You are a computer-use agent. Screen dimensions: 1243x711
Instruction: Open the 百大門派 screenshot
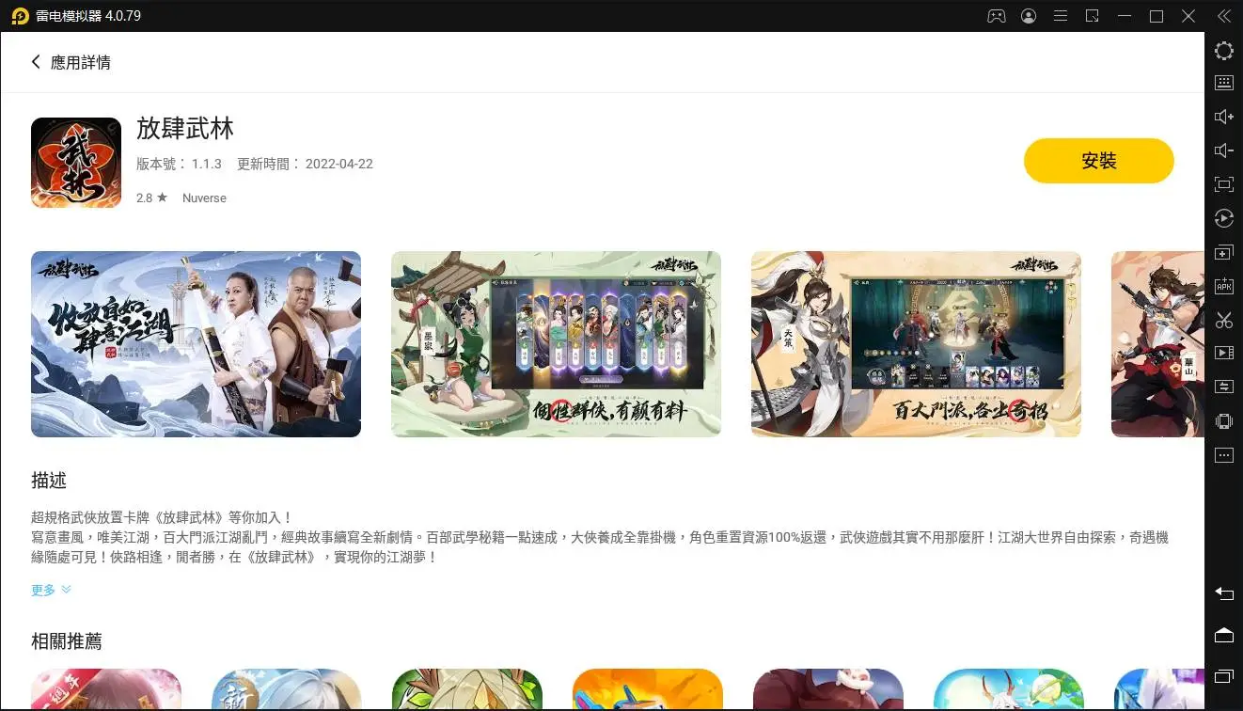[x=916, y=344]
